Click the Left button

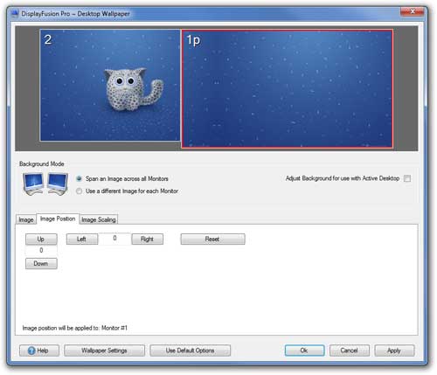coord(82,240)
